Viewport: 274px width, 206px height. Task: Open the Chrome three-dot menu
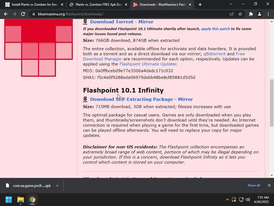268,14
